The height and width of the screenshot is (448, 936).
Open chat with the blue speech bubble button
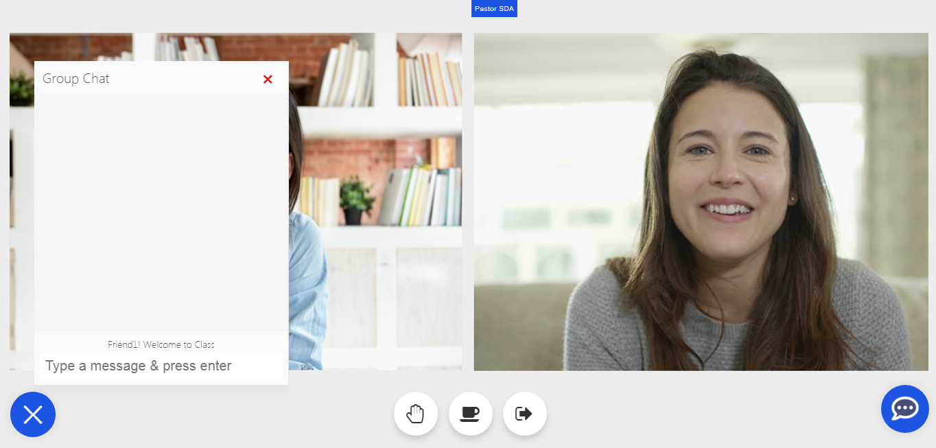[904, 409]
